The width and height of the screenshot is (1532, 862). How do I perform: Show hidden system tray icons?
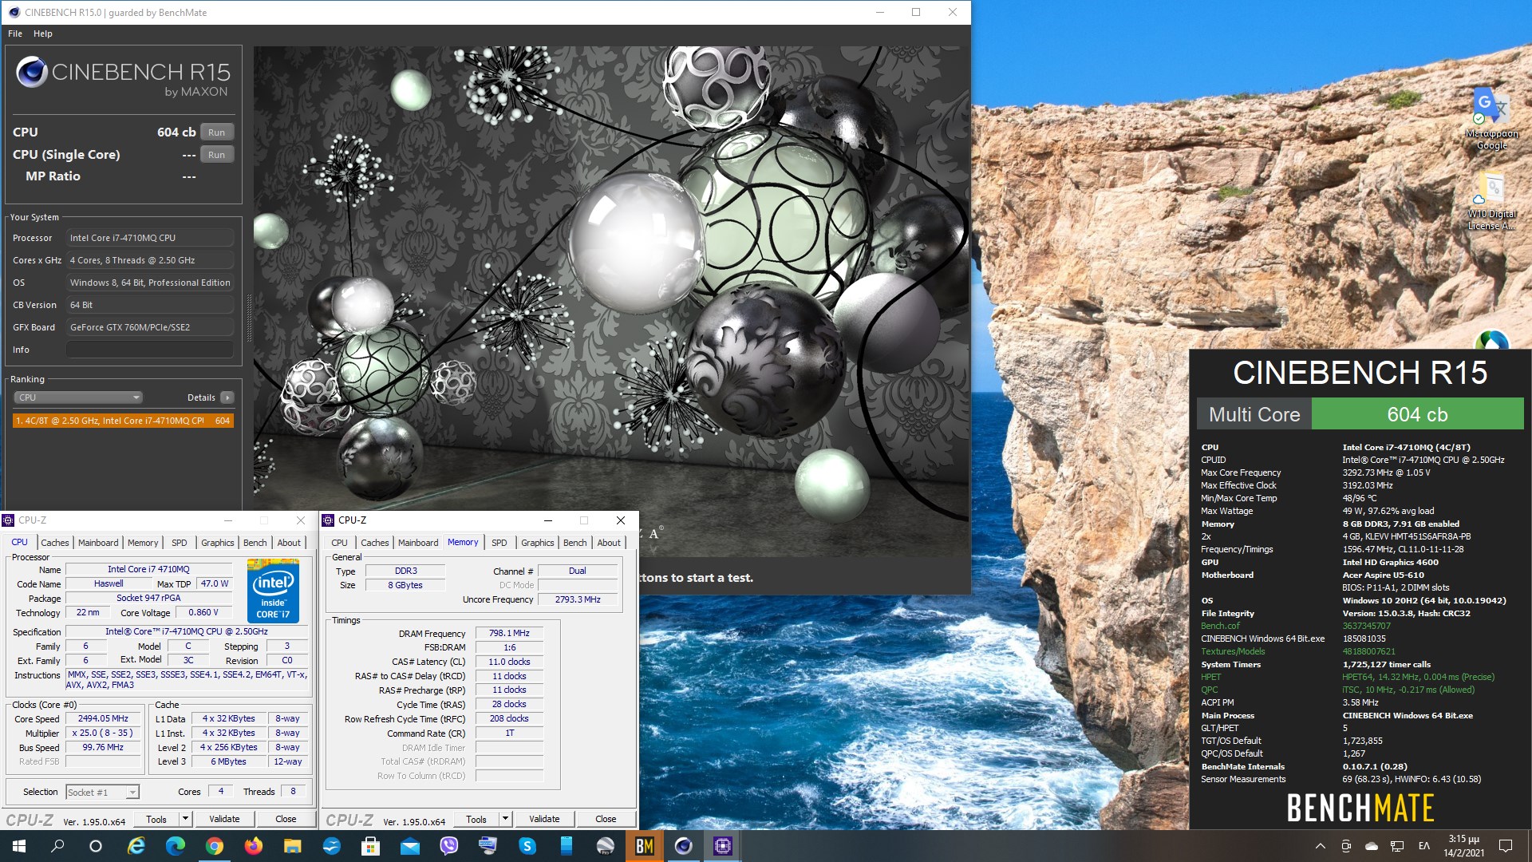click(1321, 846)
